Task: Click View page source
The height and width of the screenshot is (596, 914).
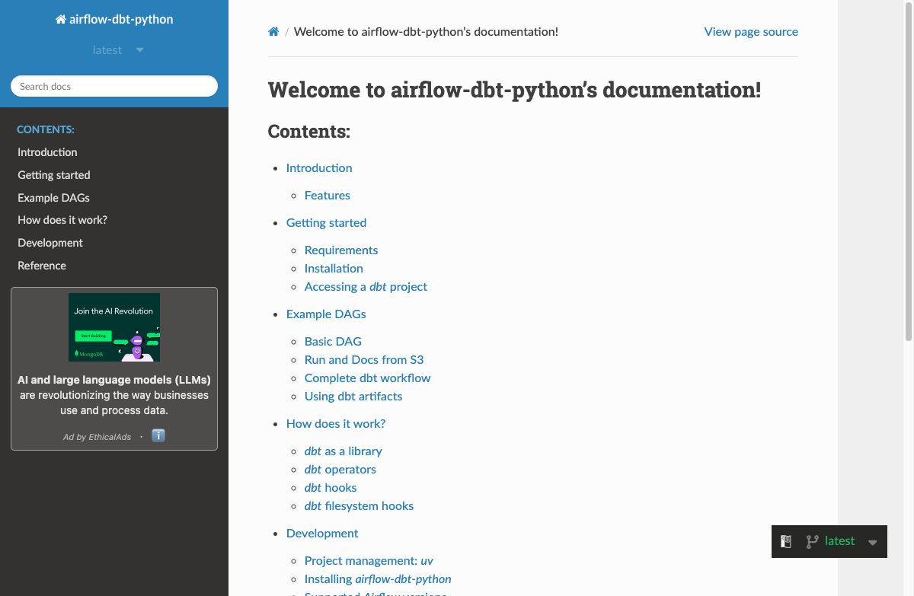Action: click(x=751, y=32)
